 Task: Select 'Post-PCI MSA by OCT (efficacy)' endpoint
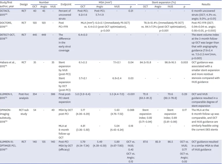click(66, 146)
